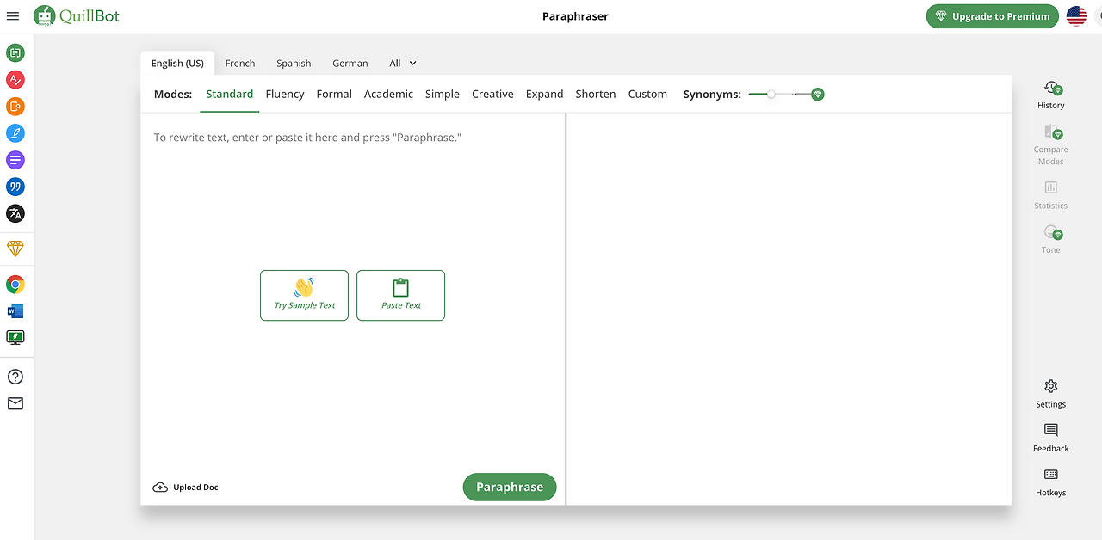Open the orange Plagiarism Checker icon
The height and width of the screenshot is (540, 1102).
coord(15,107)
